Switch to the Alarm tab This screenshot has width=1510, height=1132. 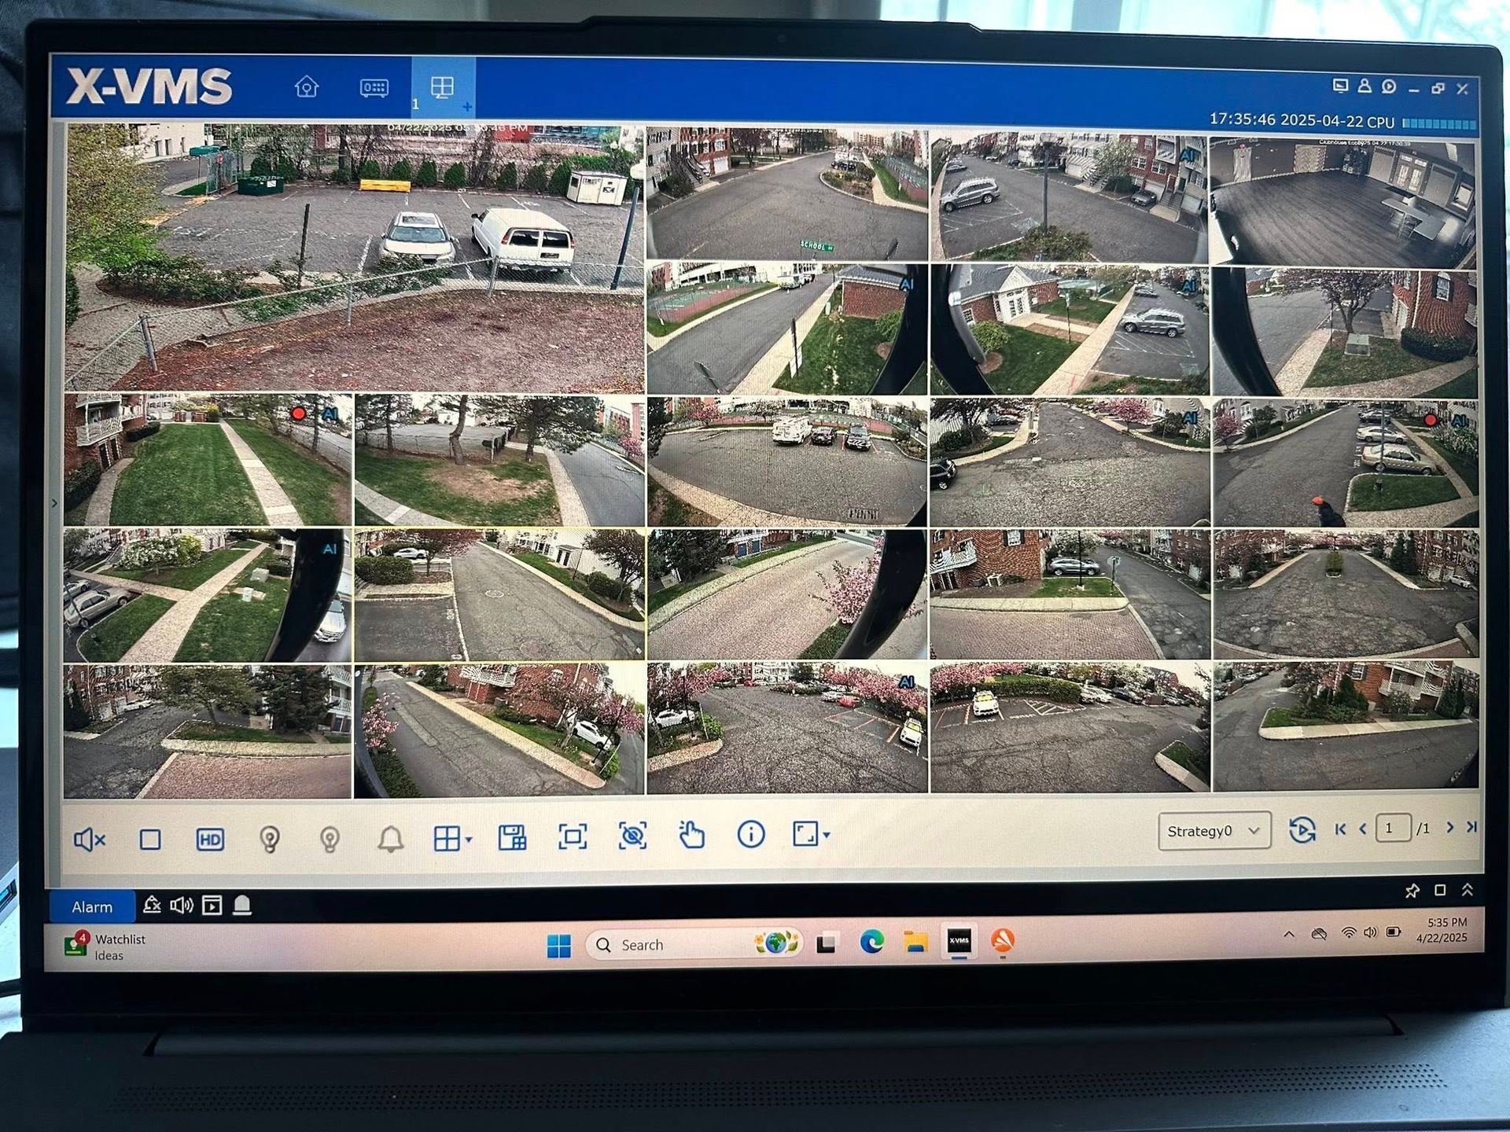(x=92, y=906)
